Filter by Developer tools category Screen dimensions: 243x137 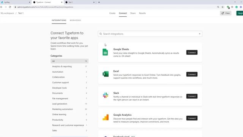tap(69, 88)
